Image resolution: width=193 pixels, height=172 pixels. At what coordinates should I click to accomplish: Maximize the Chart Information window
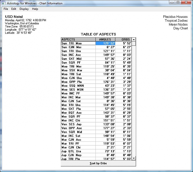coord(178,2)
